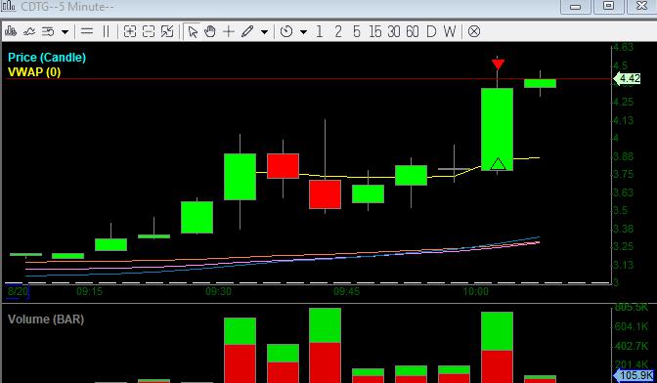
Task: Reset chart zoom to fit
Action: click(167, 31)
